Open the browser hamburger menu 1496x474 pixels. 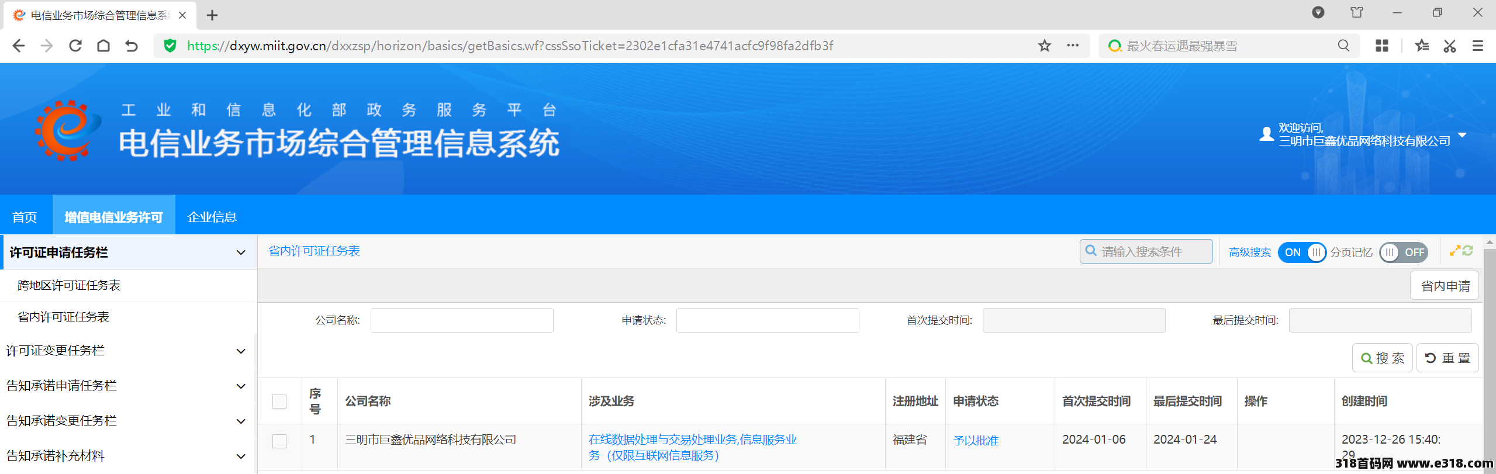pos(1478,46)
